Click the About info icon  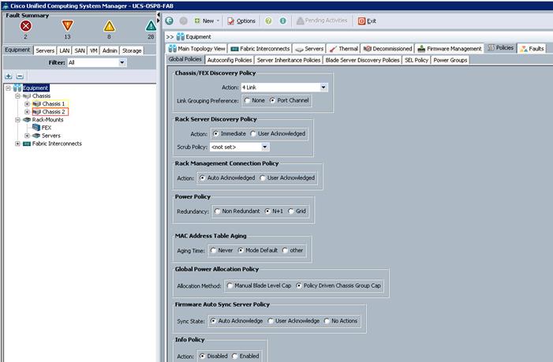[283, 21]
